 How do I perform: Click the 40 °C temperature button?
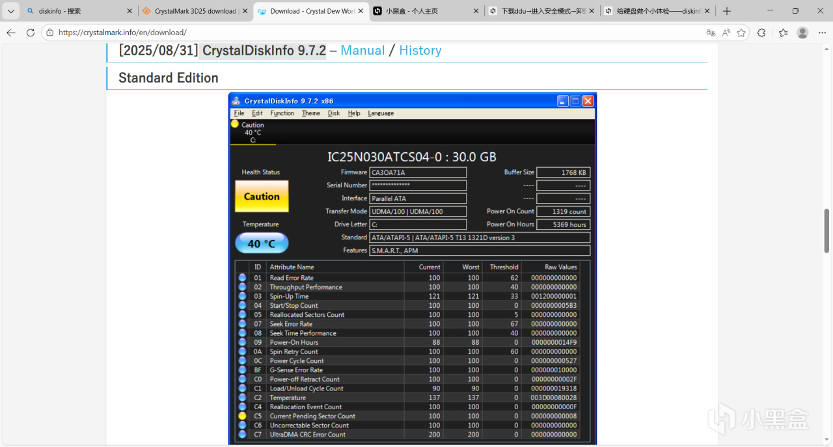pyautogui.click(x=262, y=243)
